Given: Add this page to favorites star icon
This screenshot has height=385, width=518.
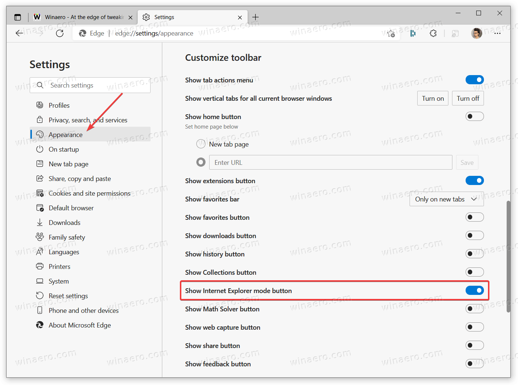Looking at the screenshot, I should [391, 33].
